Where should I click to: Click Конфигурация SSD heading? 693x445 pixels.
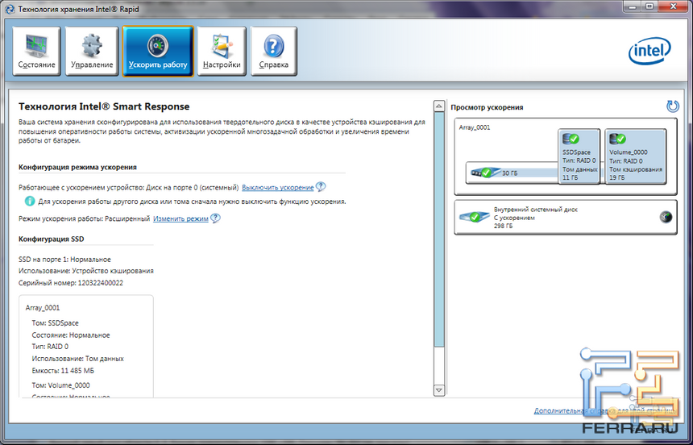click(52, 239)
